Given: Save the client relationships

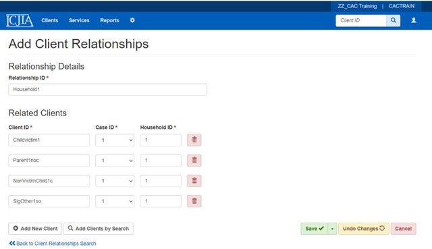Looking at the screenshot, I should coord(315,229).
